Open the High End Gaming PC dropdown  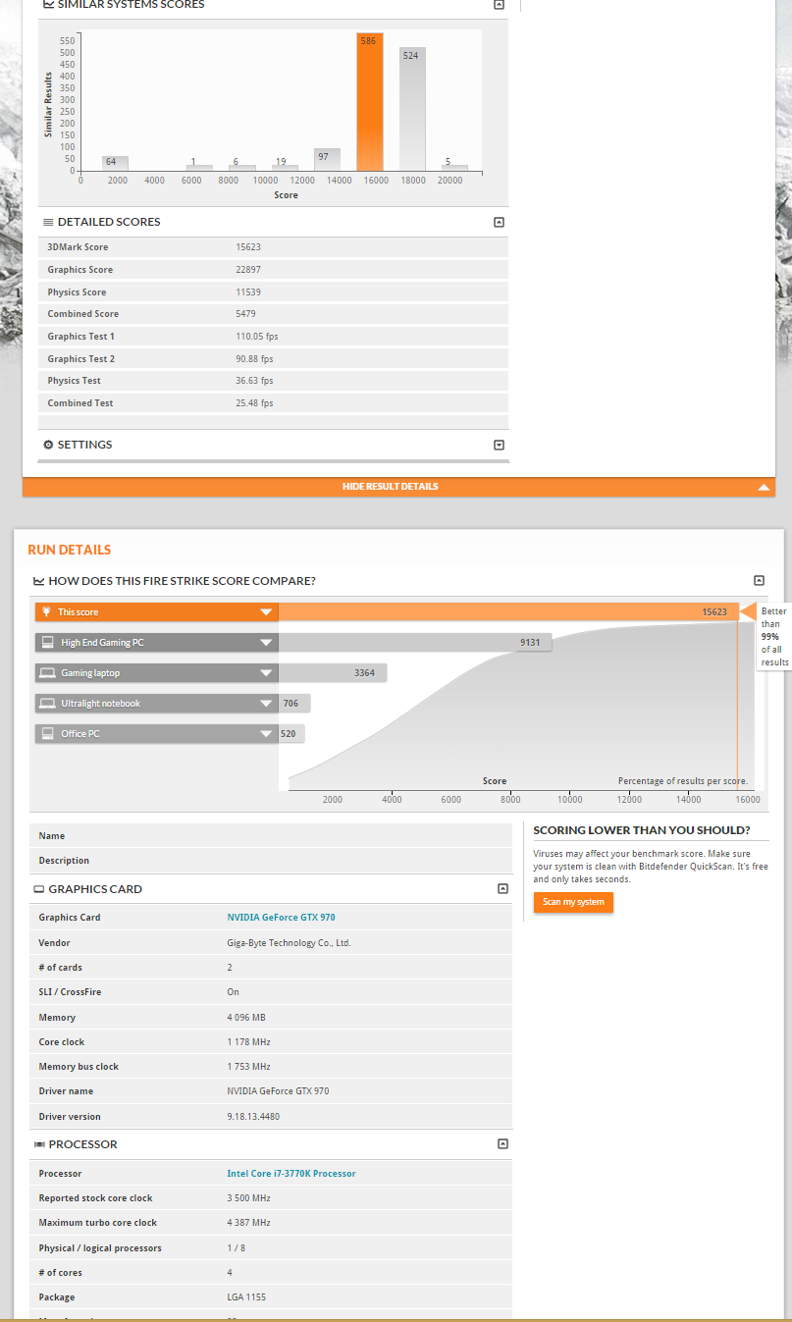[266, 643]
